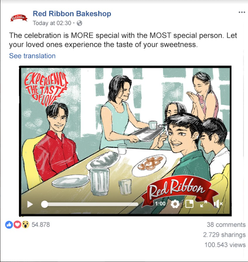Screen dimensions: 248x262
Task: Click the Today at 02:30 timestamp
Action: click(x=52, y=23)
